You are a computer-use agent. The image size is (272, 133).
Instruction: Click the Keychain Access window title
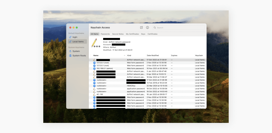100,28
